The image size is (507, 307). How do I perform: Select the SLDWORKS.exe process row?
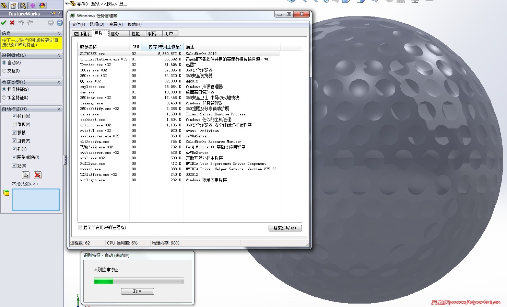(x=179, y=54)
